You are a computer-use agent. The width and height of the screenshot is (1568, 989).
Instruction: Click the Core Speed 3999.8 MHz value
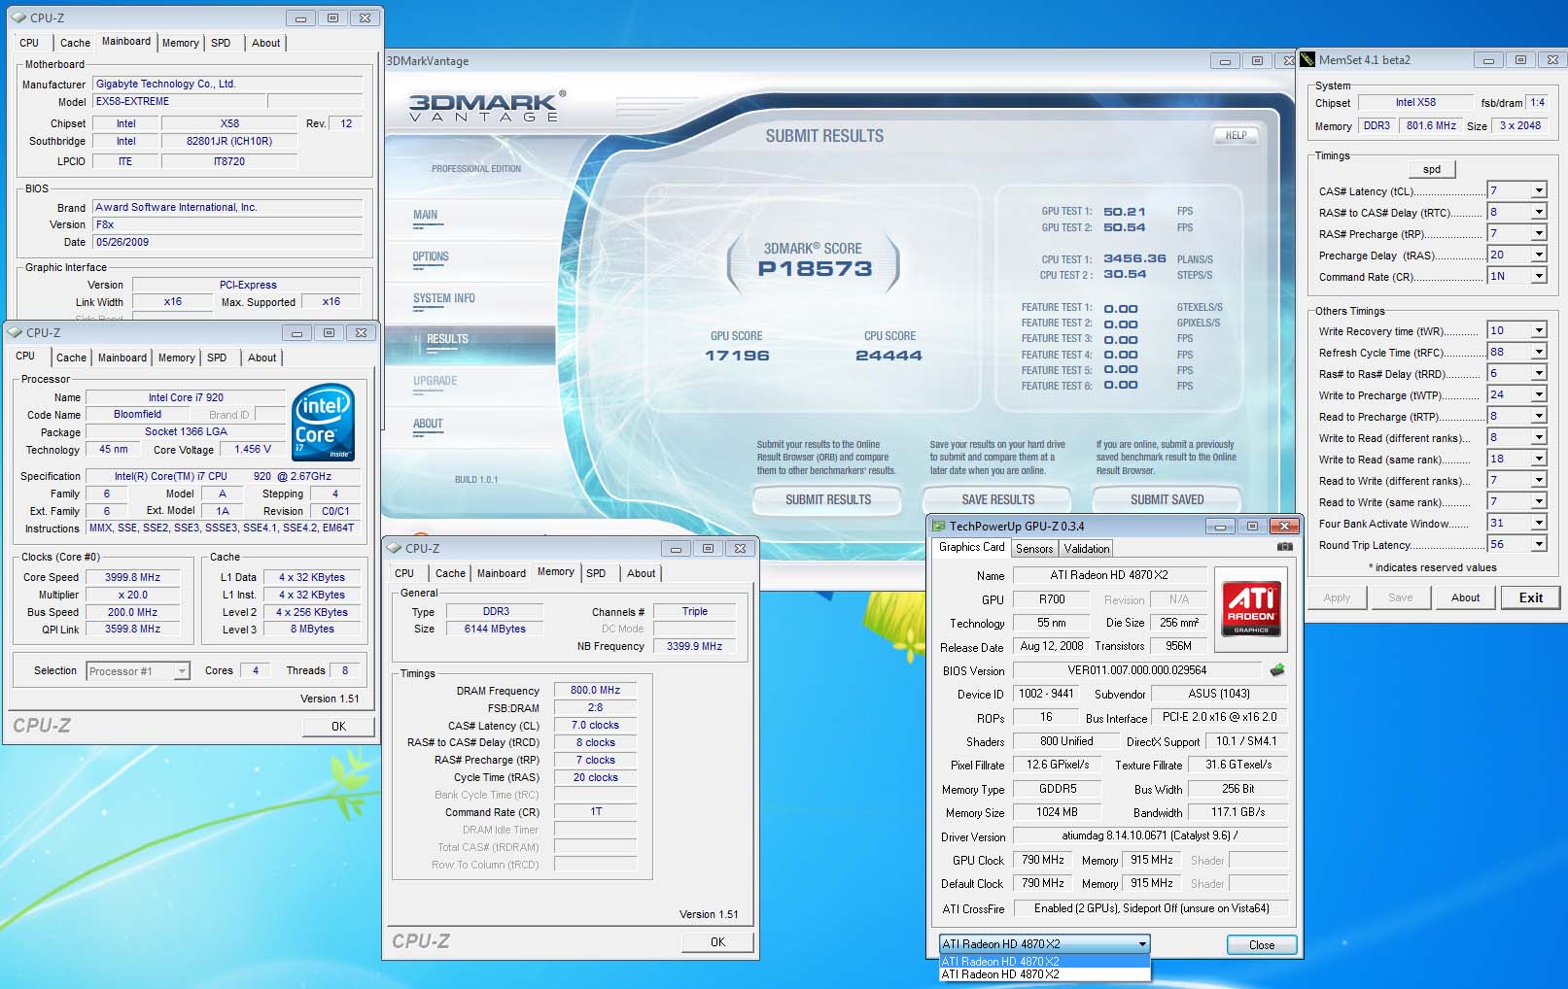(x=133, y=577)
